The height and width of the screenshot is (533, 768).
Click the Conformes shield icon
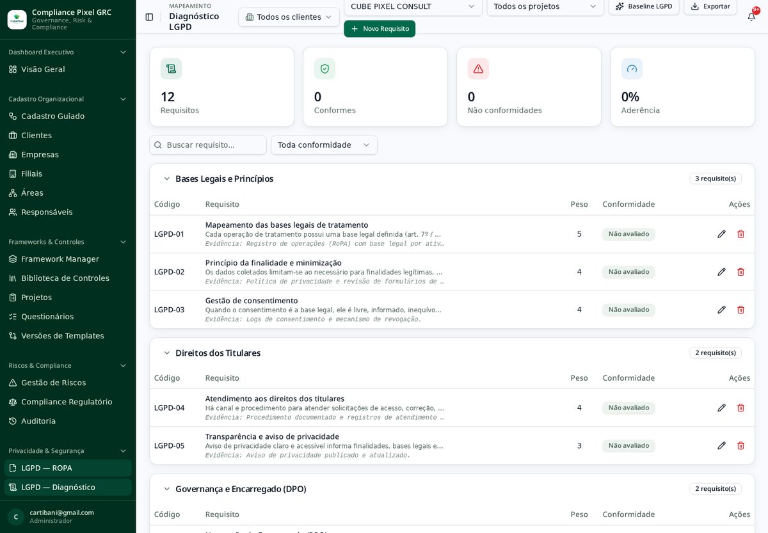pos(324,68)
